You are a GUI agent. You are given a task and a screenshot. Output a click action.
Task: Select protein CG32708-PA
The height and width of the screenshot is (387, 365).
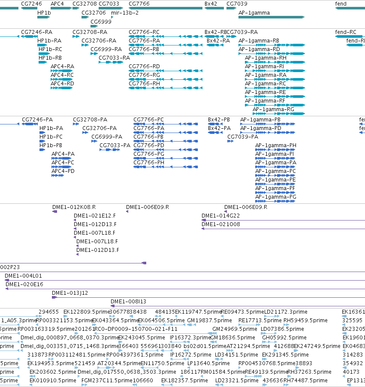pos(90,119)
